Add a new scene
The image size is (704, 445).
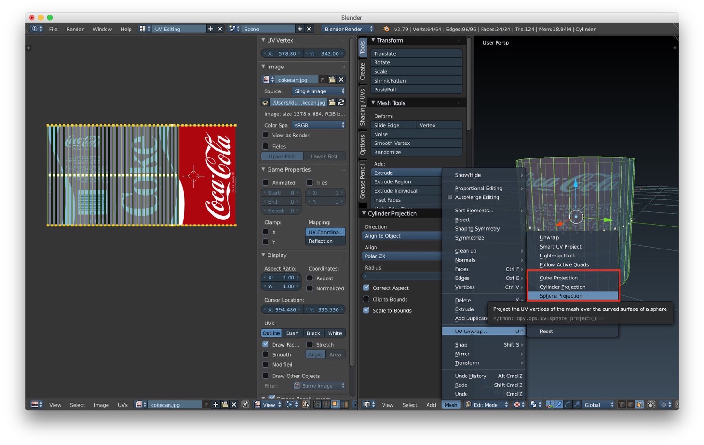click(300, 29)
